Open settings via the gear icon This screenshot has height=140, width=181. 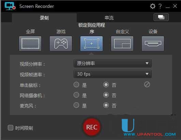153,6
